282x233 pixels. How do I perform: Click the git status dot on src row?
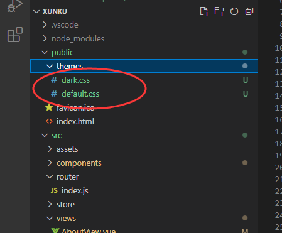tap(245, 135)
